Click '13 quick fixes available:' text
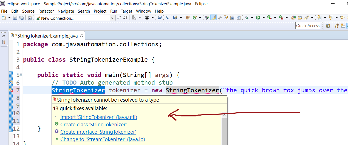 click(80, 108)
